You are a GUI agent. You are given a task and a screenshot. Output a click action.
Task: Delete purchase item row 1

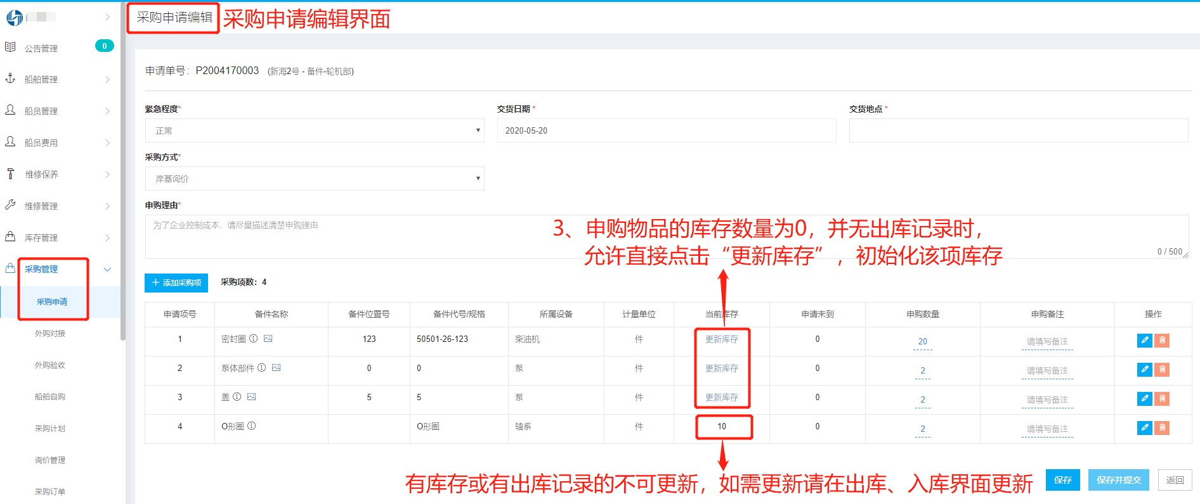tap(1162, 341)
